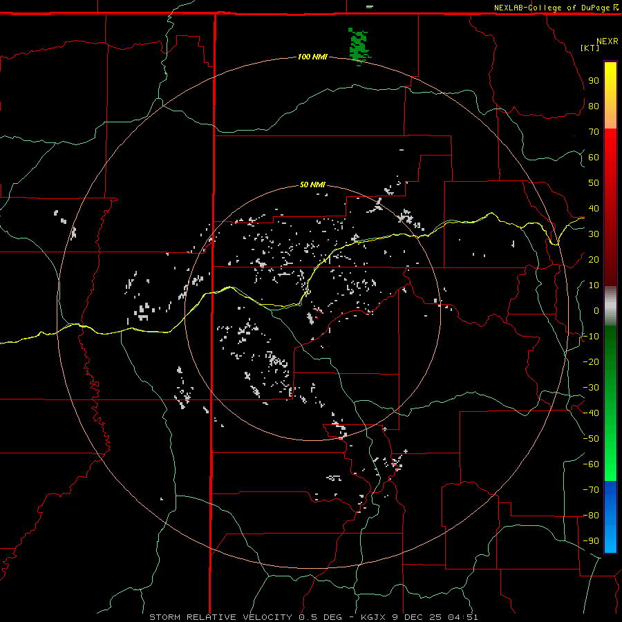Click the -70 value on the velocity scale

591,490
